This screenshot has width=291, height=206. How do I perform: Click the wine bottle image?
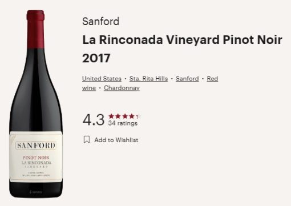[x=36, y=104]
